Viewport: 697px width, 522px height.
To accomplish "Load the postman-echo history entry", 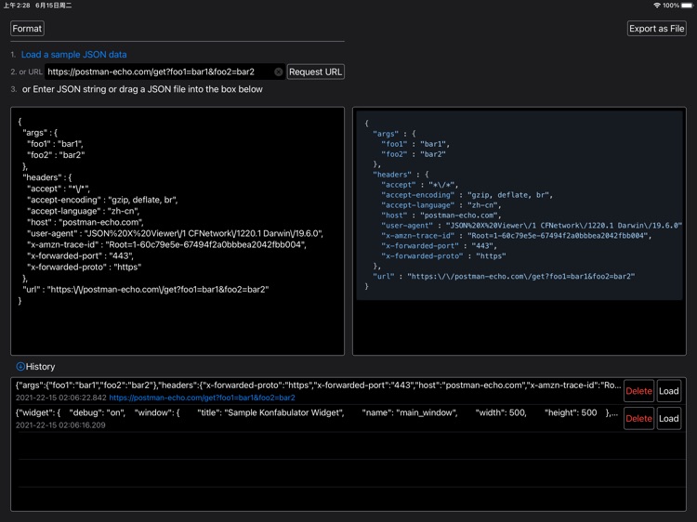I will click(668, 391).
